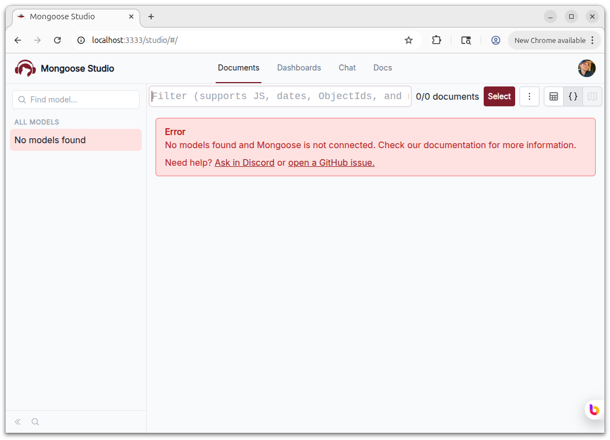
Task: Switch to table view icon
Action: click(x=554, y=96)
